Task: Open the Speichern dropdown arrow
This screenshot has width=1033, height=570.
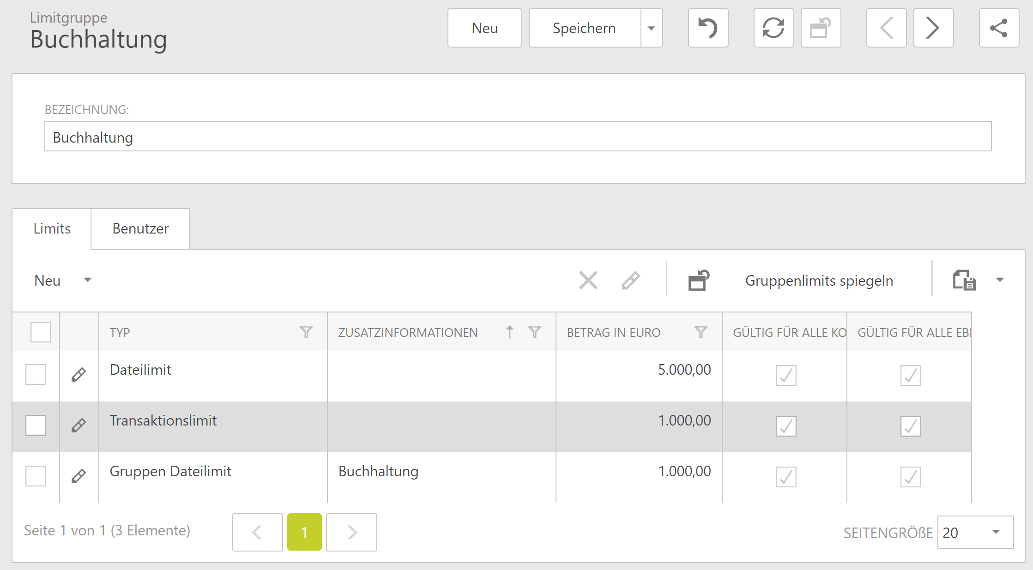Action: coord(651,28)
